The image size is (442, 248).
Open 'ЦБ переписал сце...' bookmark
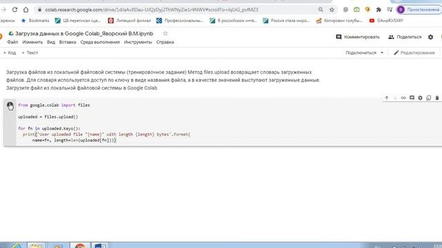tap(78, 21)
